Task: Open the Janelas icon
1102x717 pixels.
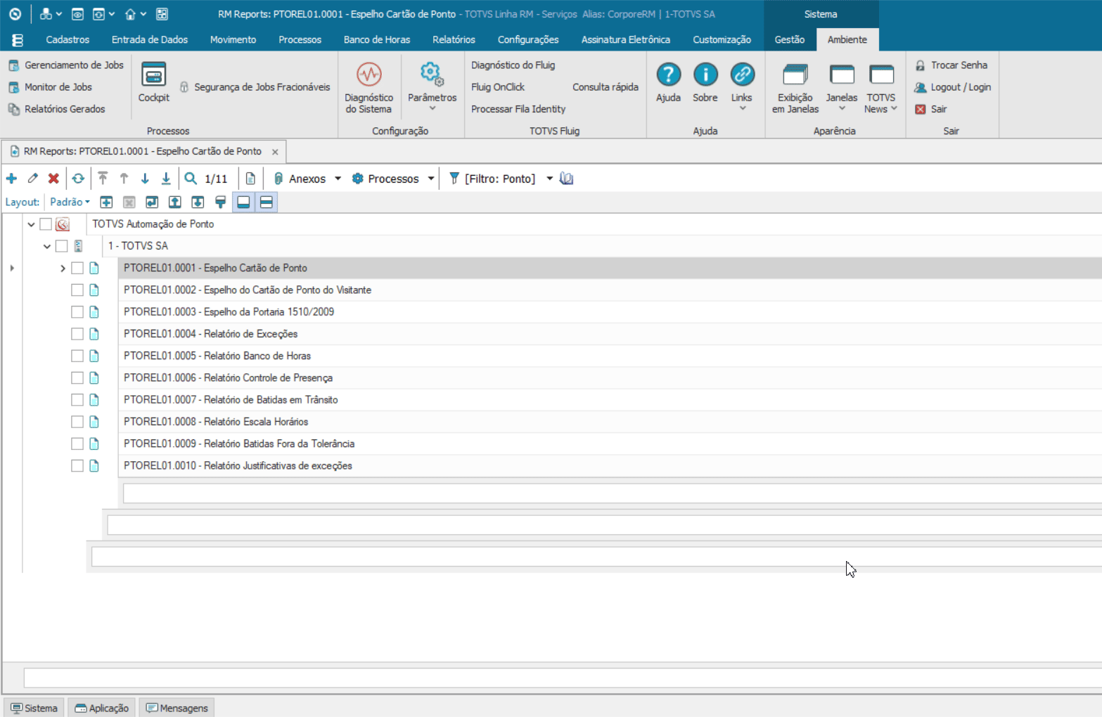Action: pos(842,74)
